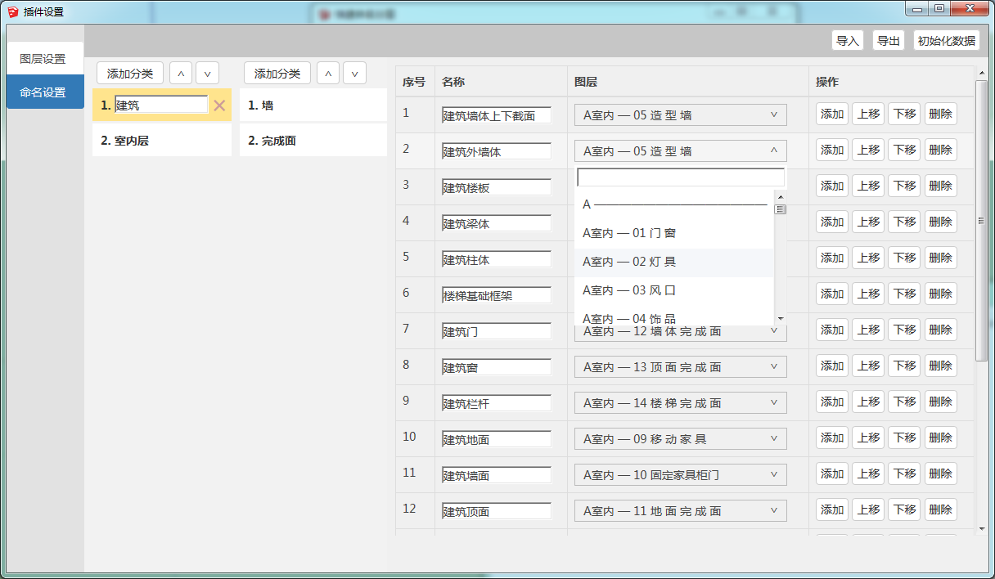The height and width of the screenshot is (579, 995).
Task: Click up arrow in second category column
Action: (x=328, y=74)
